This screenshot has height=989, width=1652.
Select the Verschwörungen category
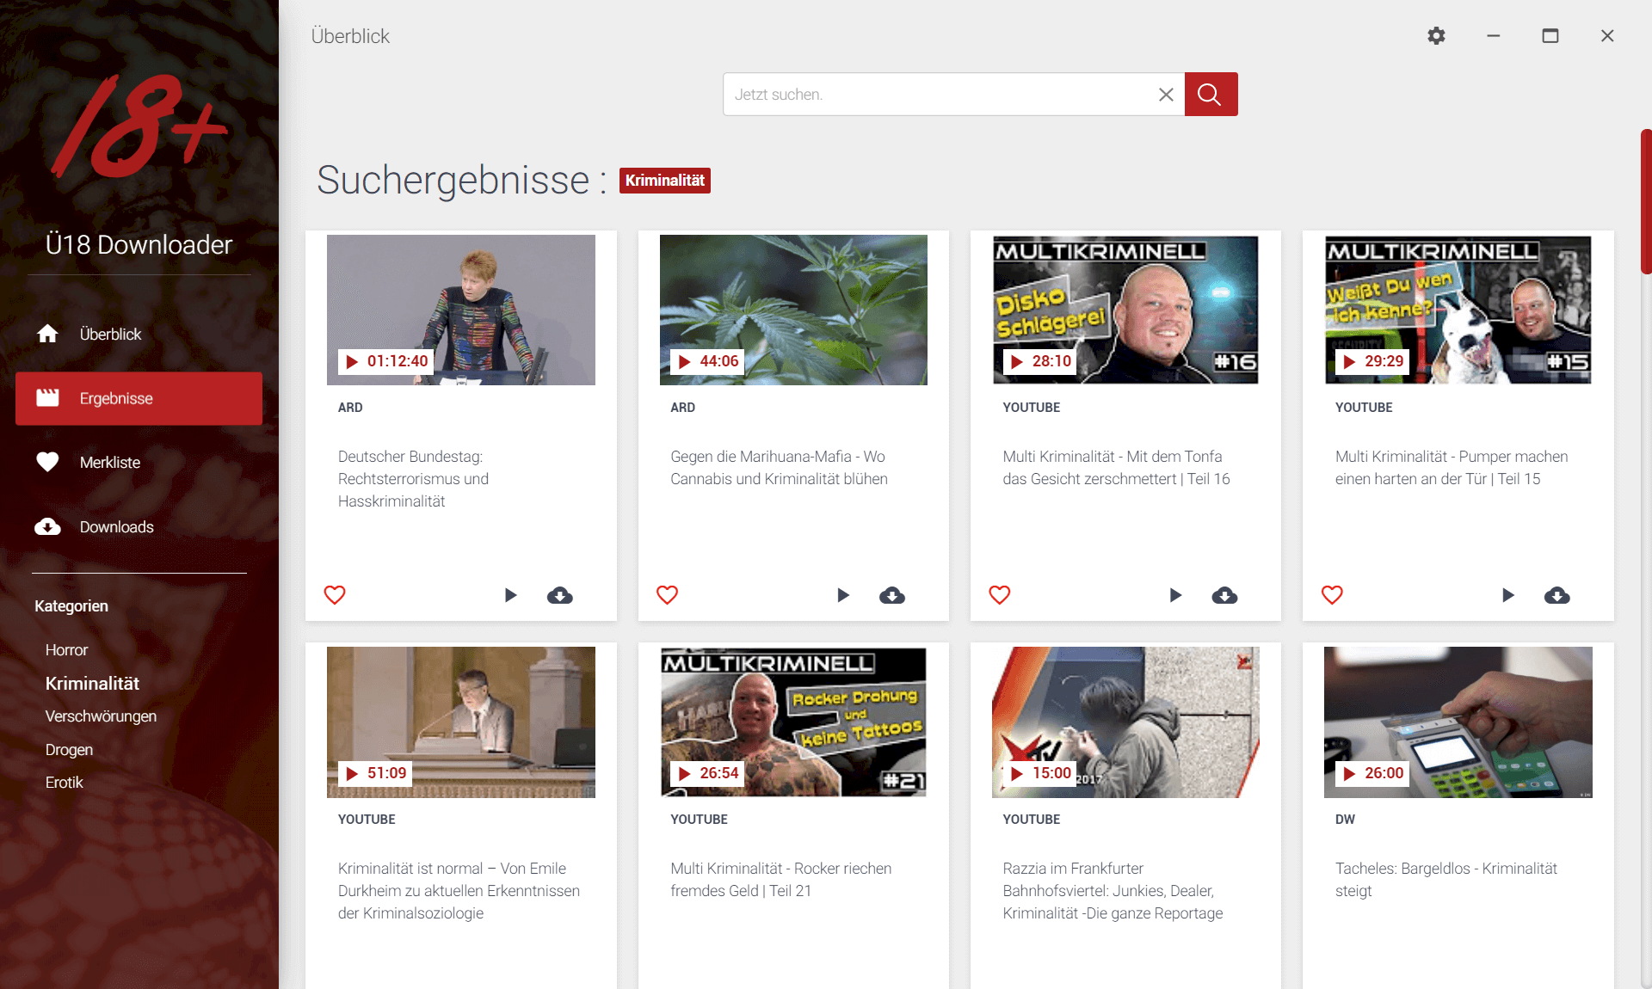pyautogui.click(x=101, y=716)
